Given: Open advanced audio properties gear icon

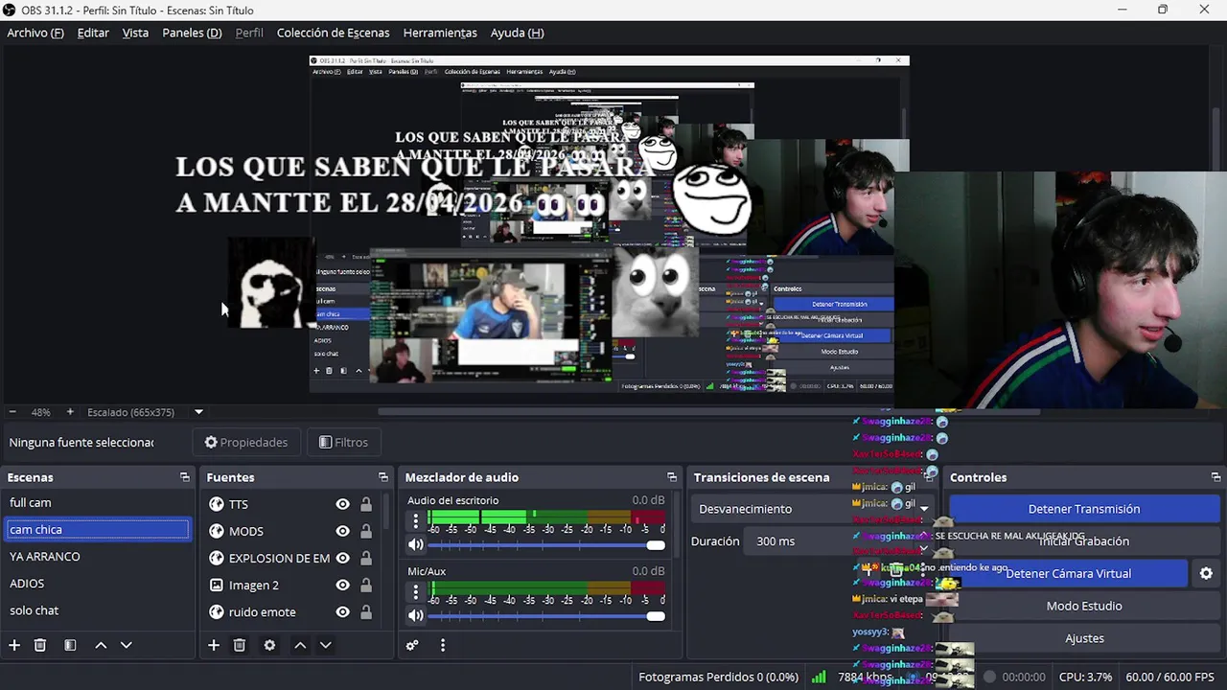Looking at the screenshot, I should coord(412,645).
